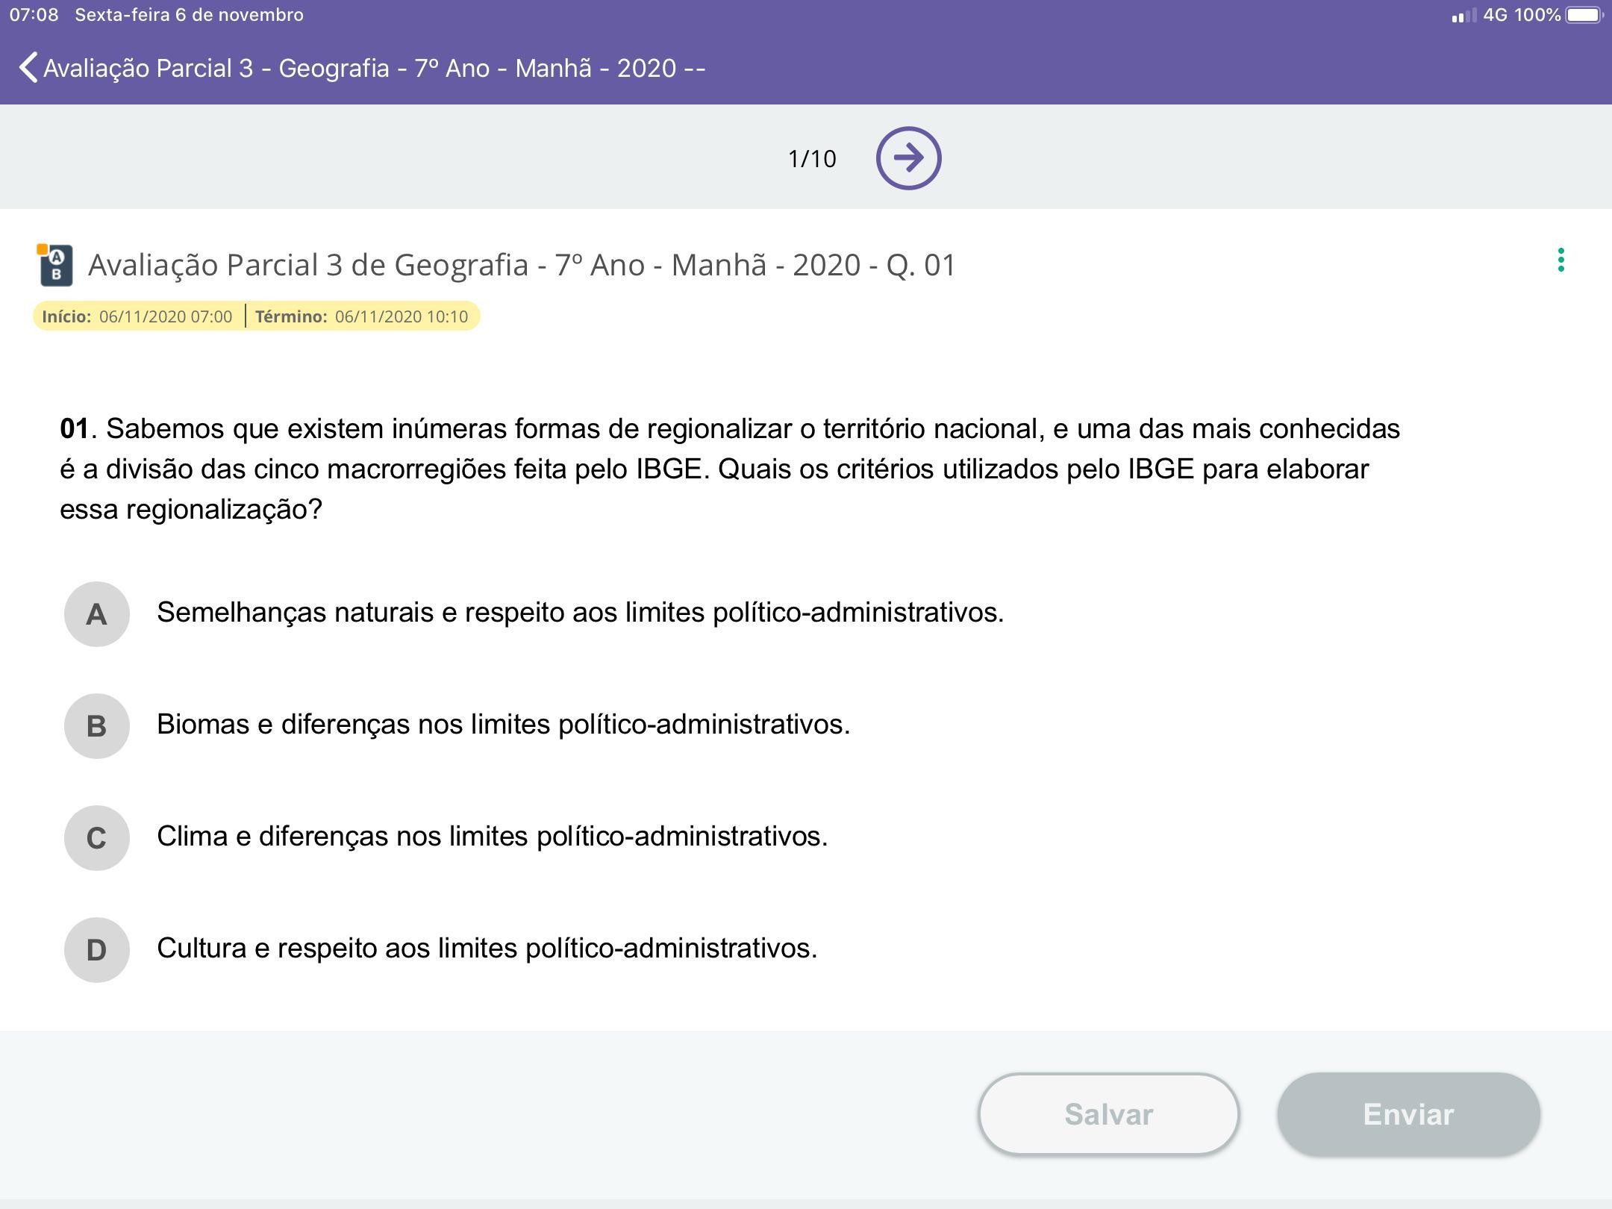
Task: Select answer option D
Action: click(96, 950)
